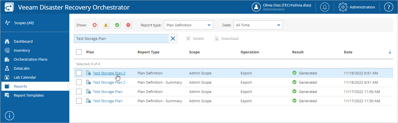This screenshot has height=123, width=398.
Task: Toggle the error status filter icon
Action: pyautogui.click(x=95, y=25)
